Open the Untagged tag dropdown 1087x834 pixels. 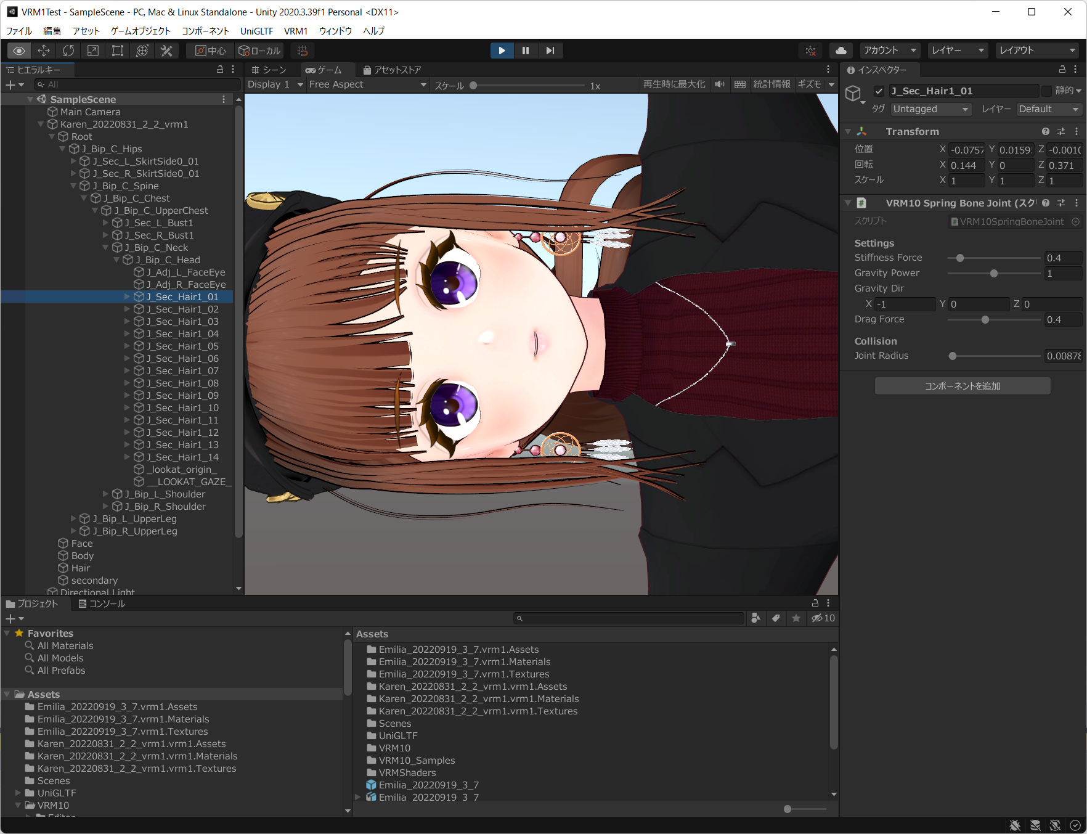[930, 108]
